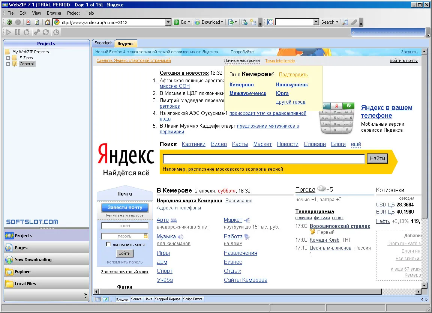Click the Найти search button
The height and width of the screenshot is (313, 432).
coord(378,158)
